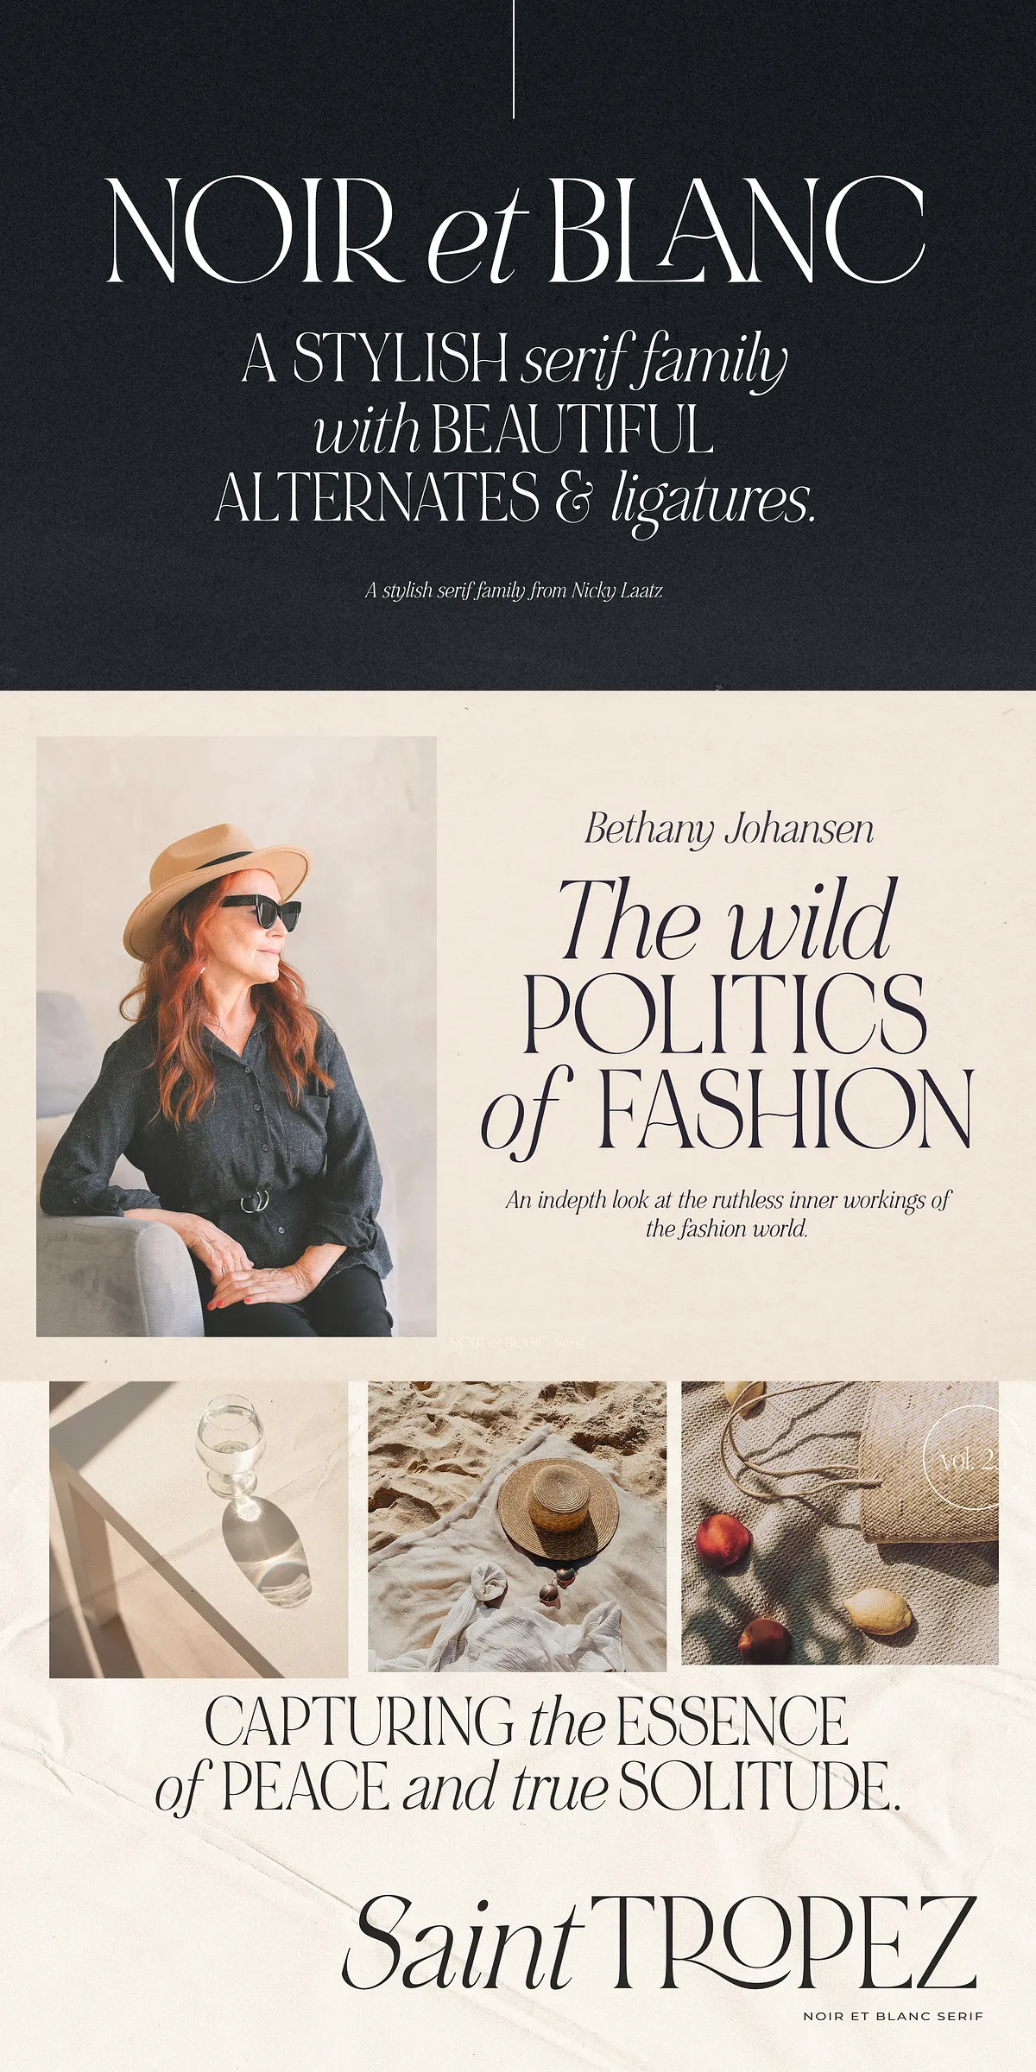Click the 'vol. 2' circular badge
The width and height of the screenshot is (1036, 2072).
tap(961, 1461)
